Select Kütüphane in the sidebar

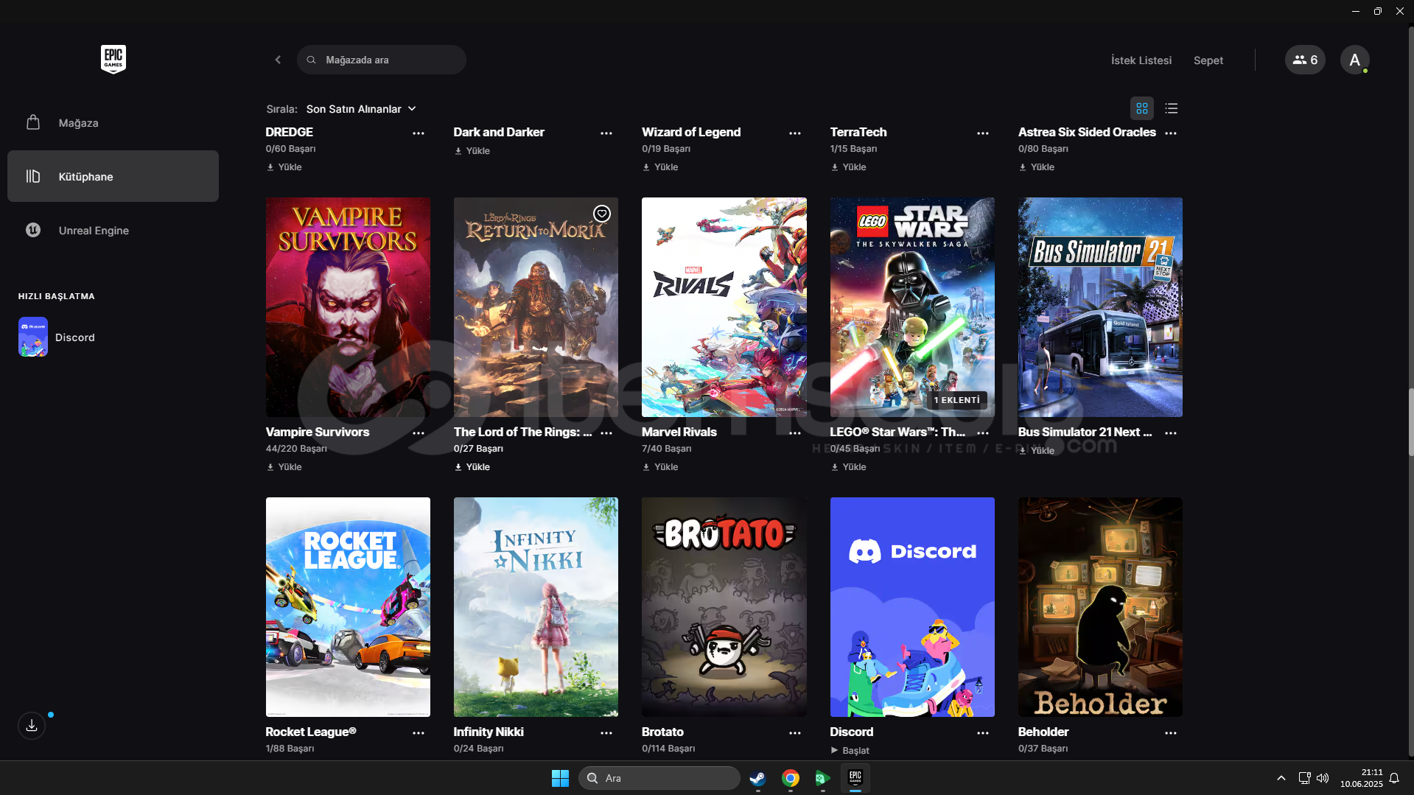pos(113,176)
